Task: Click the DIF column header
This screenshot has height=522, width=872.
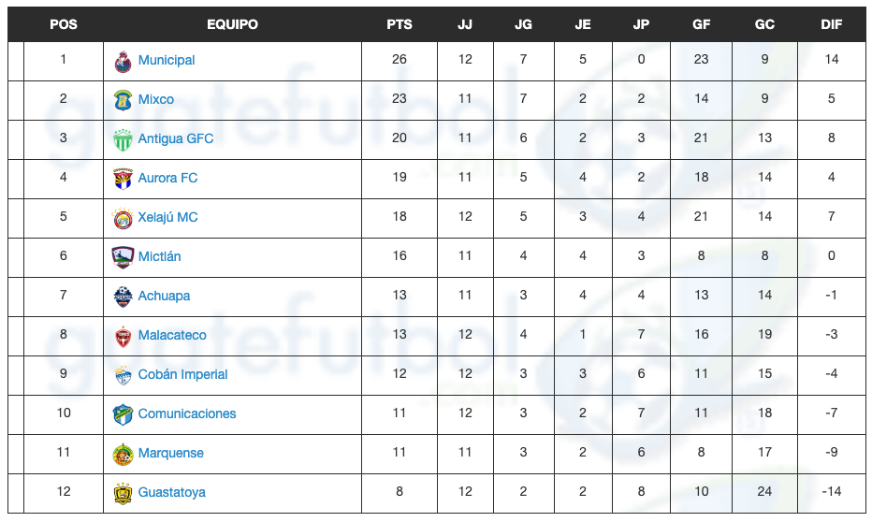Action: coord(831,24)
